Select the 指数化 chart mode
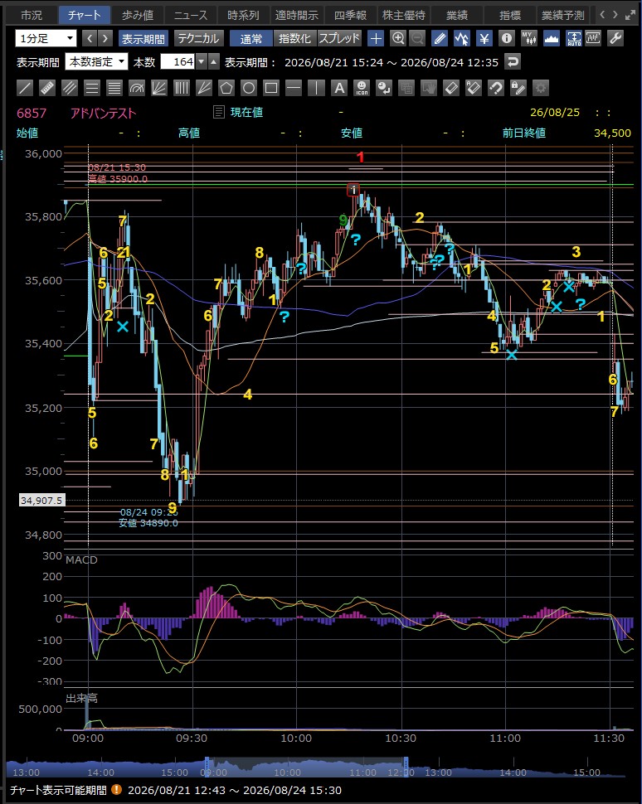The height and width of the screenshot is (804, 642). pos(294,38)
